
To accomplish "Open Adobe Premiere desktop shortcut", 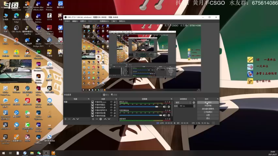I will 49,6.
